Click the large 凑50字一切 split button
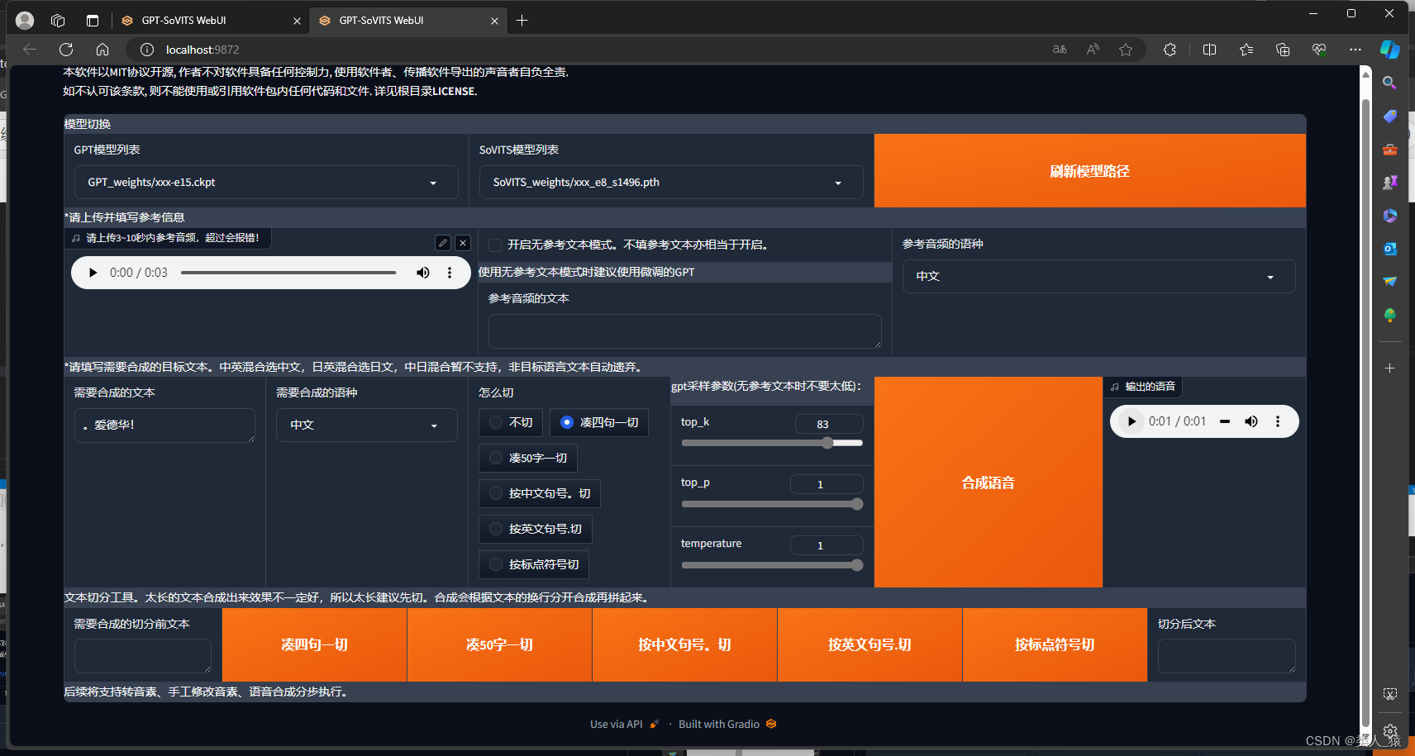This screenshot has width=1415, height=756. [499, 645]
